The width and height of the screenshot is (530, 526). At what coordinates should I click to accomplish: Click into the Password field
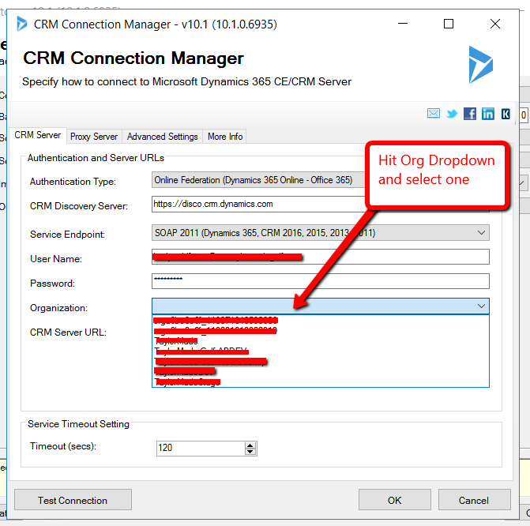[x=321, y=281]
